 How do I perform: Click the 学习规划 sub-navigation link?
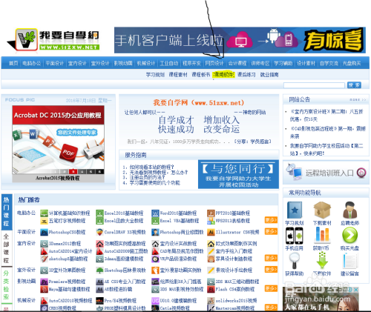pyautogui.click(x=155, y=75)
